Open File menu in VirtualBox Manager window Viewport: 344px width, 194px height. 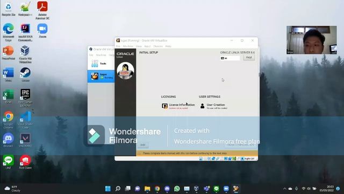point(91,55)
